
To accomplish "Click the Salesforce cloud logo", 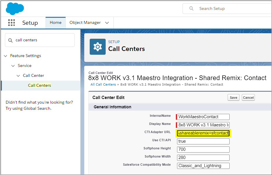I will (x=15, y=8).
